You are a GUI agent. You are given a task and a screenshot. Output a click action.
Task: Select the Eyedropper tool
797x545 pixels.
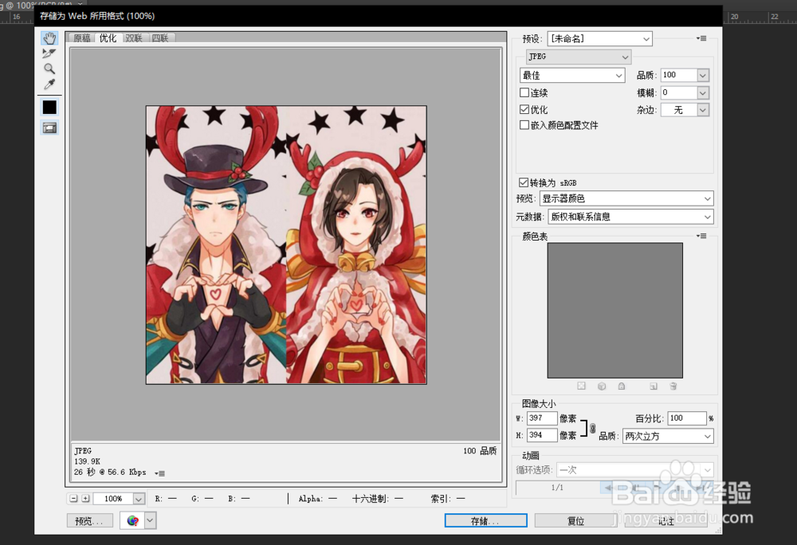tap(49, 84)
